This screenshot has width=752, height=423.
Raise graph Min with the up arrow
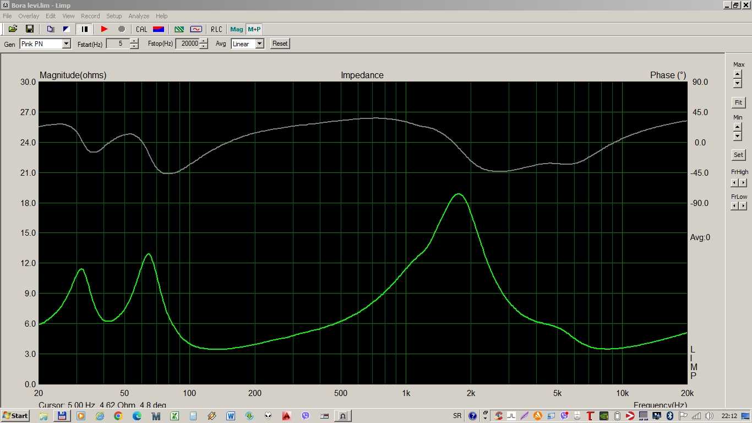[738, 127]
